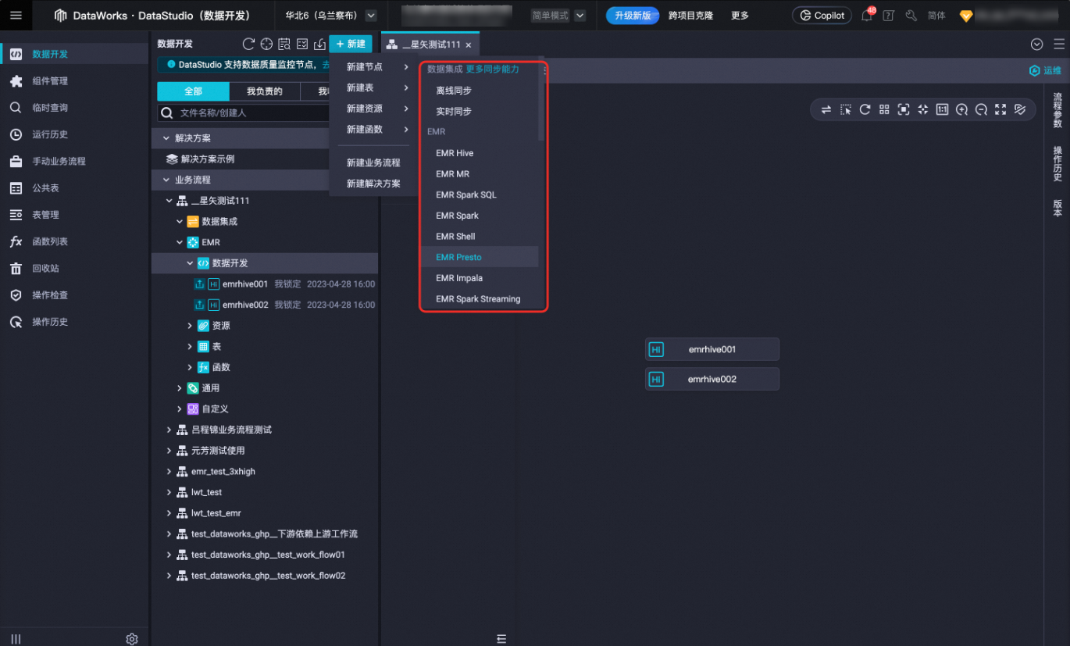
Task: Expand the emr_test_3xhigh workflow
Action: 169,472
